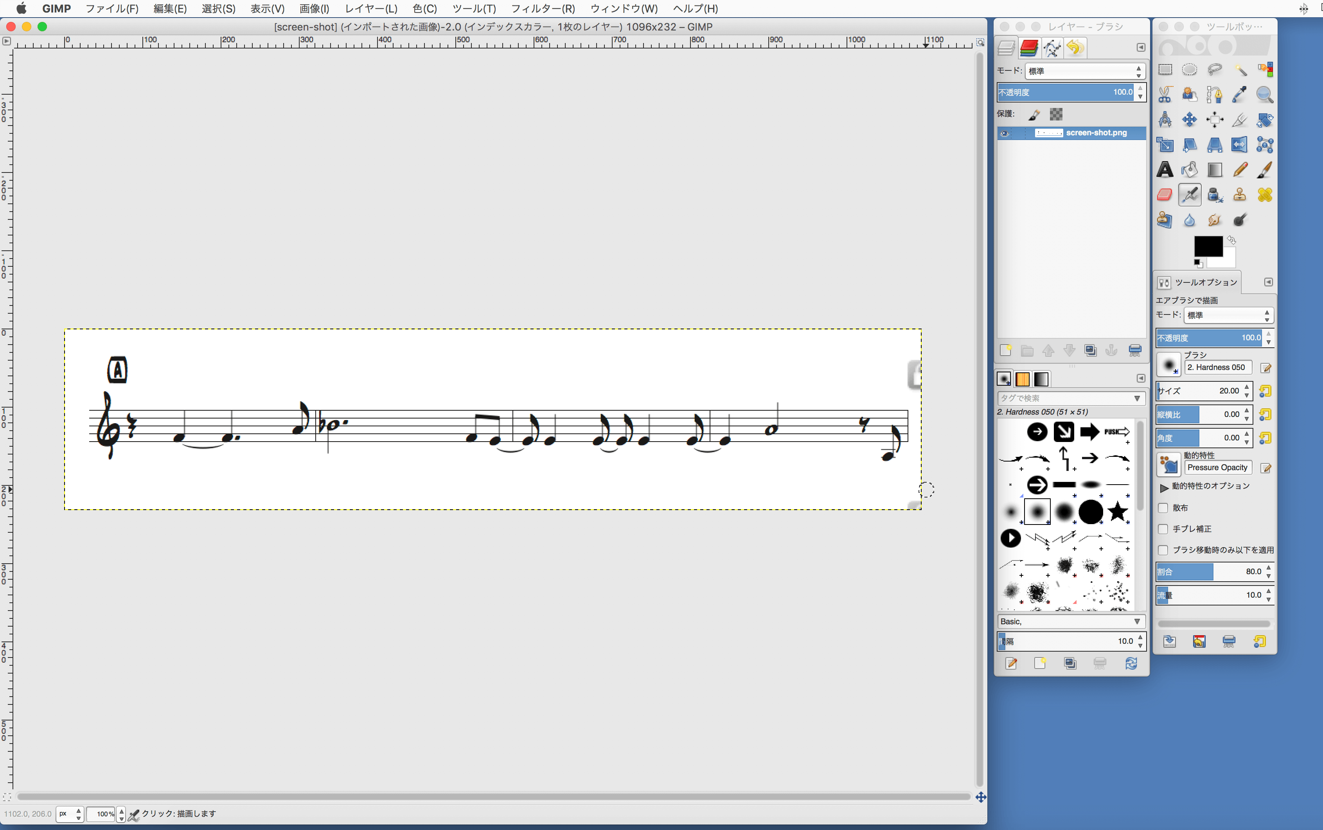The image size is (1323, 830).
Task: Select the Smudge tool
Action: [1215, 220]
